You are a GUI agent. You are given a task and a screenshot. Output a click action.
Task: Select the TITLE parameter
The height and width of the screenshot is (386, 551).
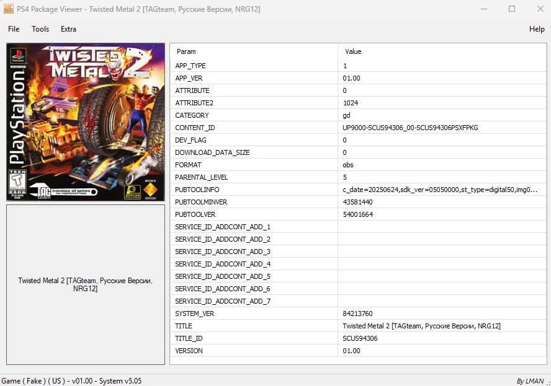(x=184, y=326)
